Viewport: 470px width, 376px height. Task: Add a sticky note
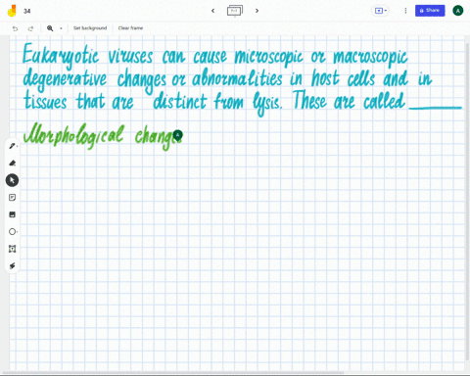coord(13,197)
